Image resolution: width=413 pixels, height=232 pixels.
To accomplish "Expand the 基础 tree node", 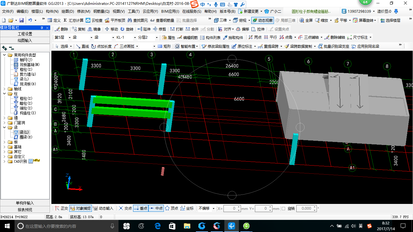I will 5,147.
